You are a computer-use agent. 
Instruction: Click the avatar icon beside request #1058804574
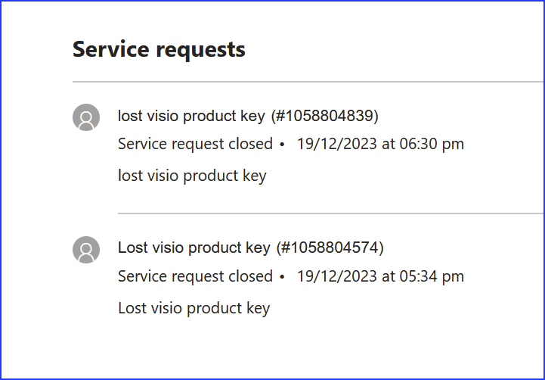coord(86,249)
